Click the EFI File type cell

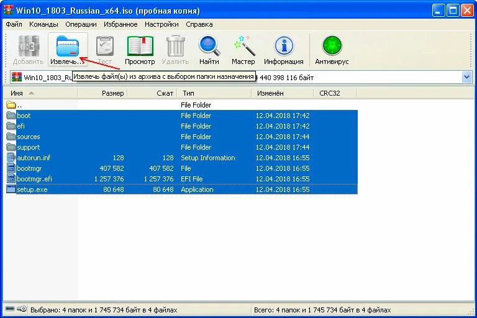click(192, 179)
